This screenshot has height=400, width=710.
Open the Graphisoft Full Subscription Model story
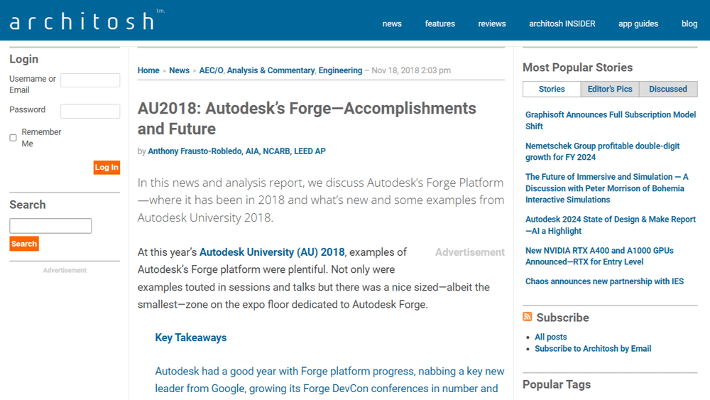tap(611, 121)
